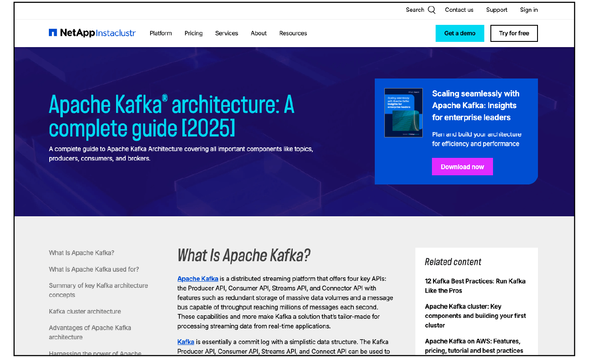Screen dimensions: 589x358
Task: Open '12 Kafka Best Practices' related article
Action: pos(475,286)
